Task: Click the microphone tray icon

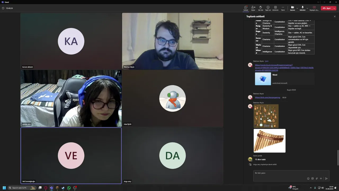Action: pyautogui.click(x=315, y=188)
